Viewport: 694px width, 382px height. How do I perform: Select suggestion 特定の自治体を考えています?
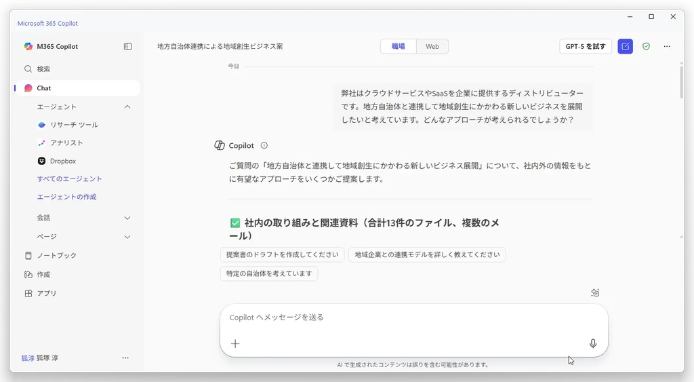coord(269,273)
